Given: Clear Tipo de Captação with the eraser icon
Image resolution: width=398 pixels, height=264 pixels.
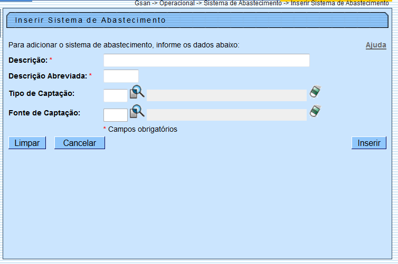Looking at the screenshot, I should click(x=315, y=92).
